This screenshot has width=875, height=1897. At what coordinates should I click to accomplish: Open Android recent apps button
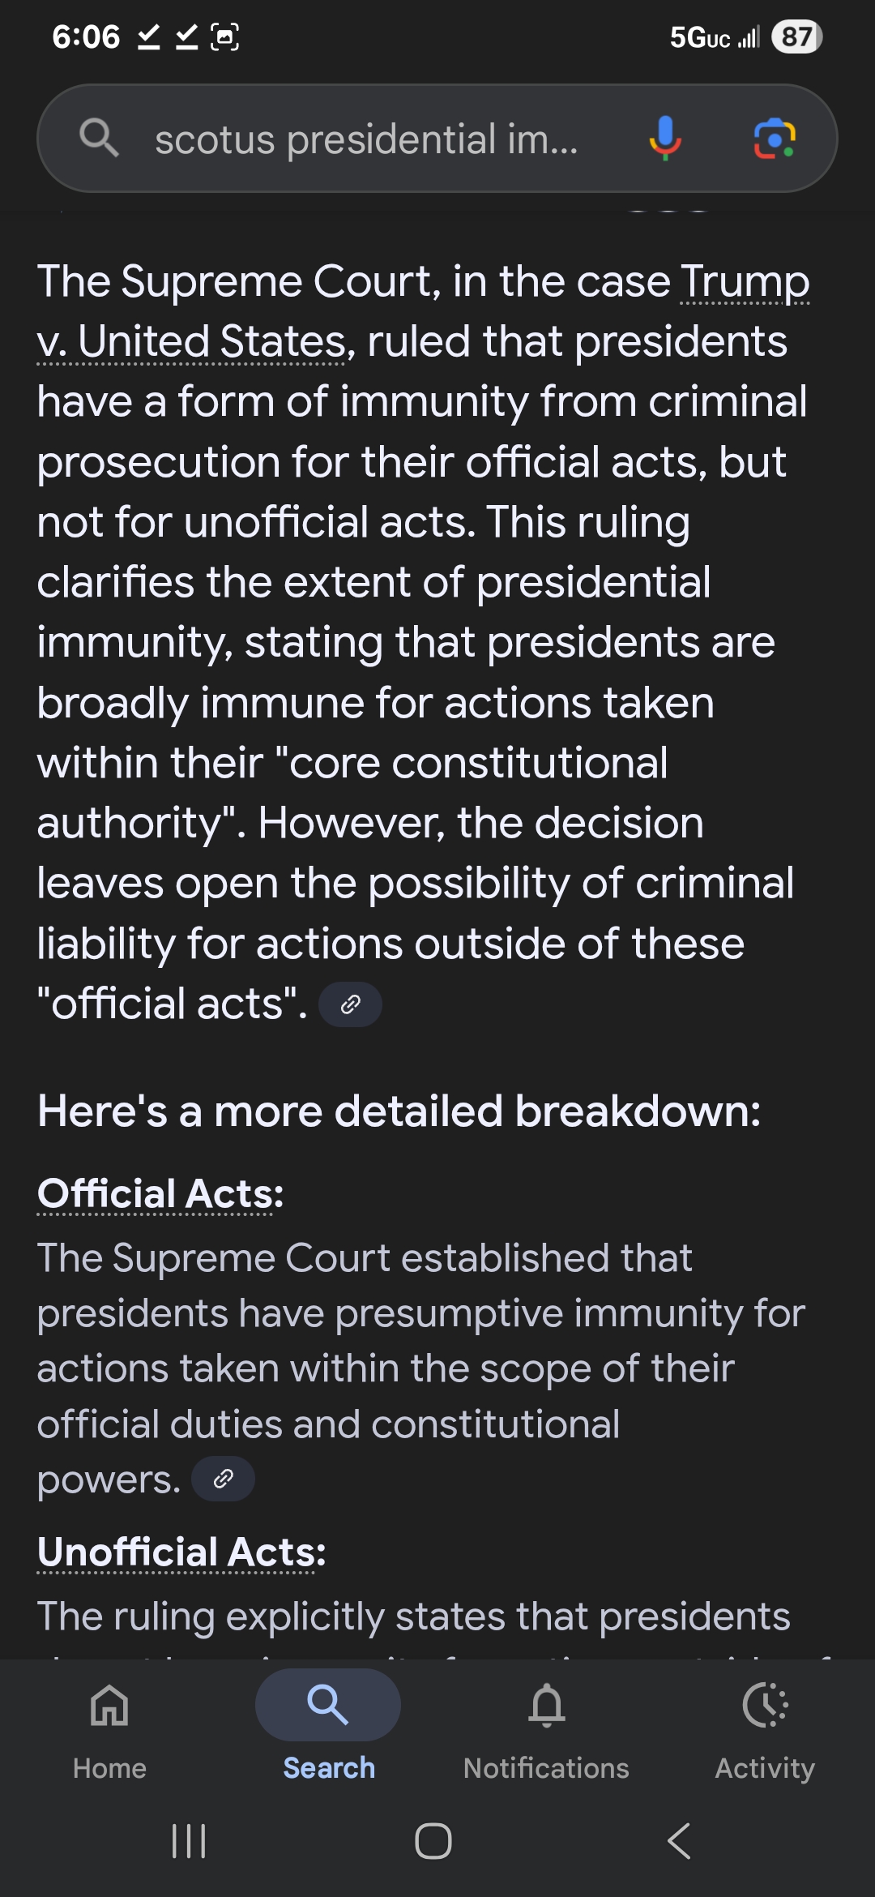tap(189, 1841)
